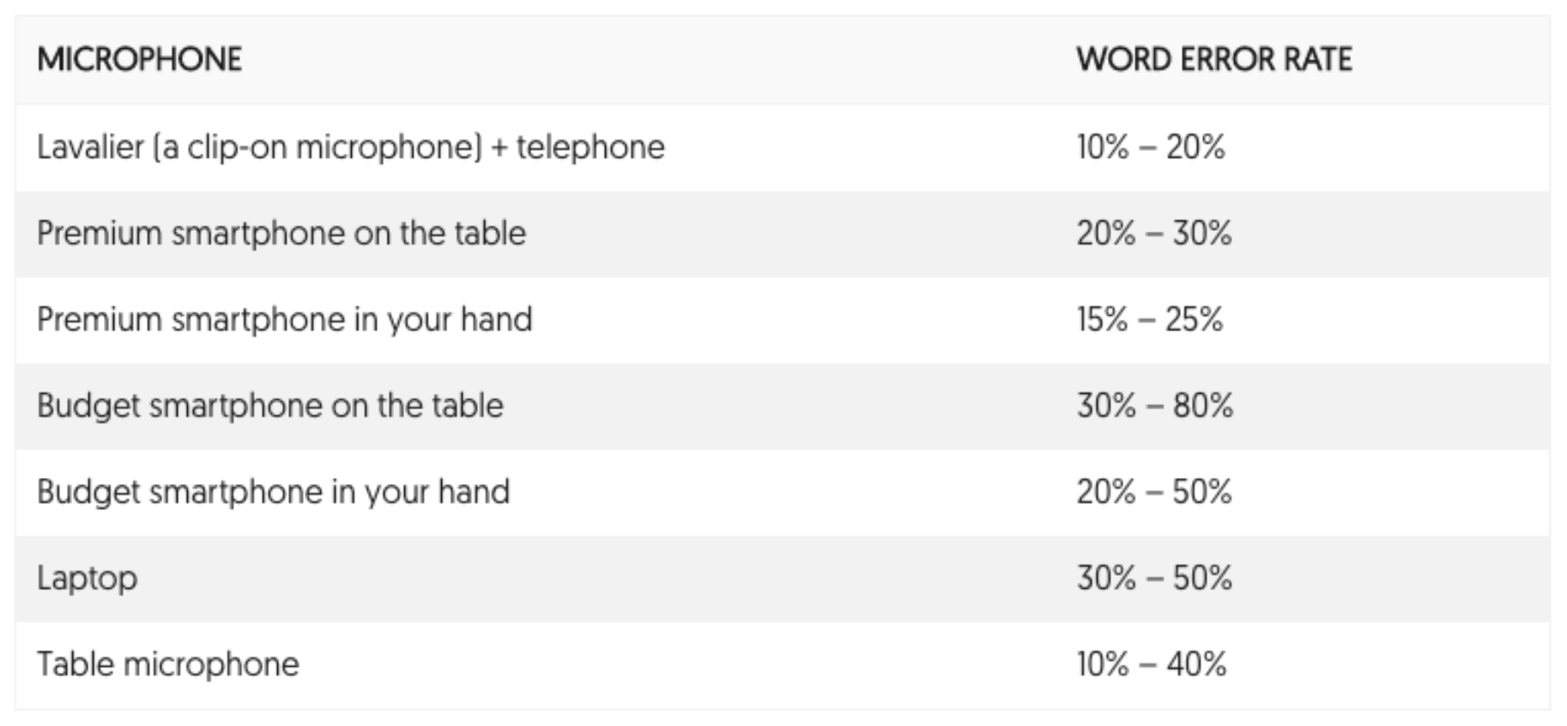Select the Laptop row label
The image size is (1567, 726).
pyautogui.click(x=87, y=578)
